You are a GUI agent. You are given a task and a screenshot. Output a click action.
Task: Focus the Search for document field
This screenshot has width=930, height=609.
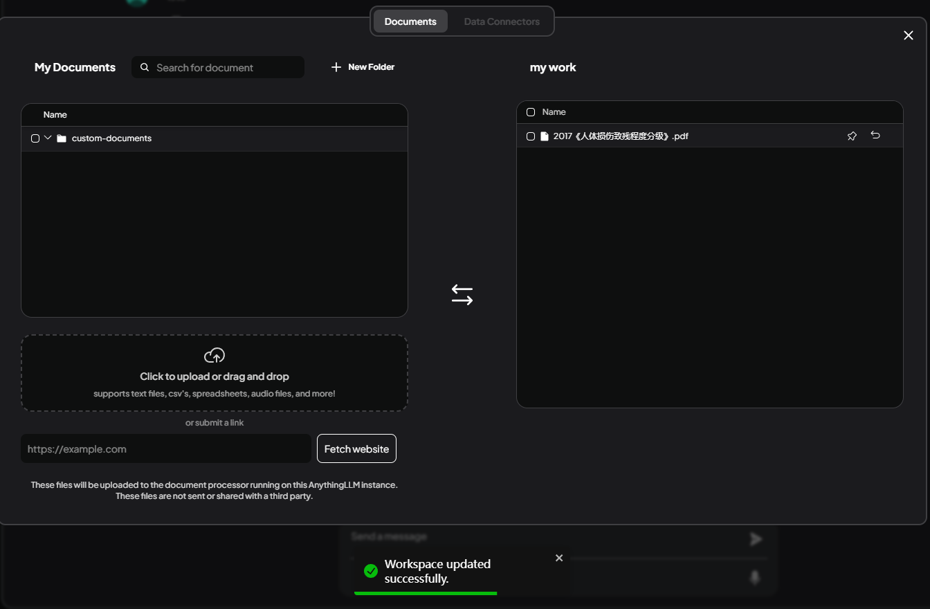pos(218,67)
